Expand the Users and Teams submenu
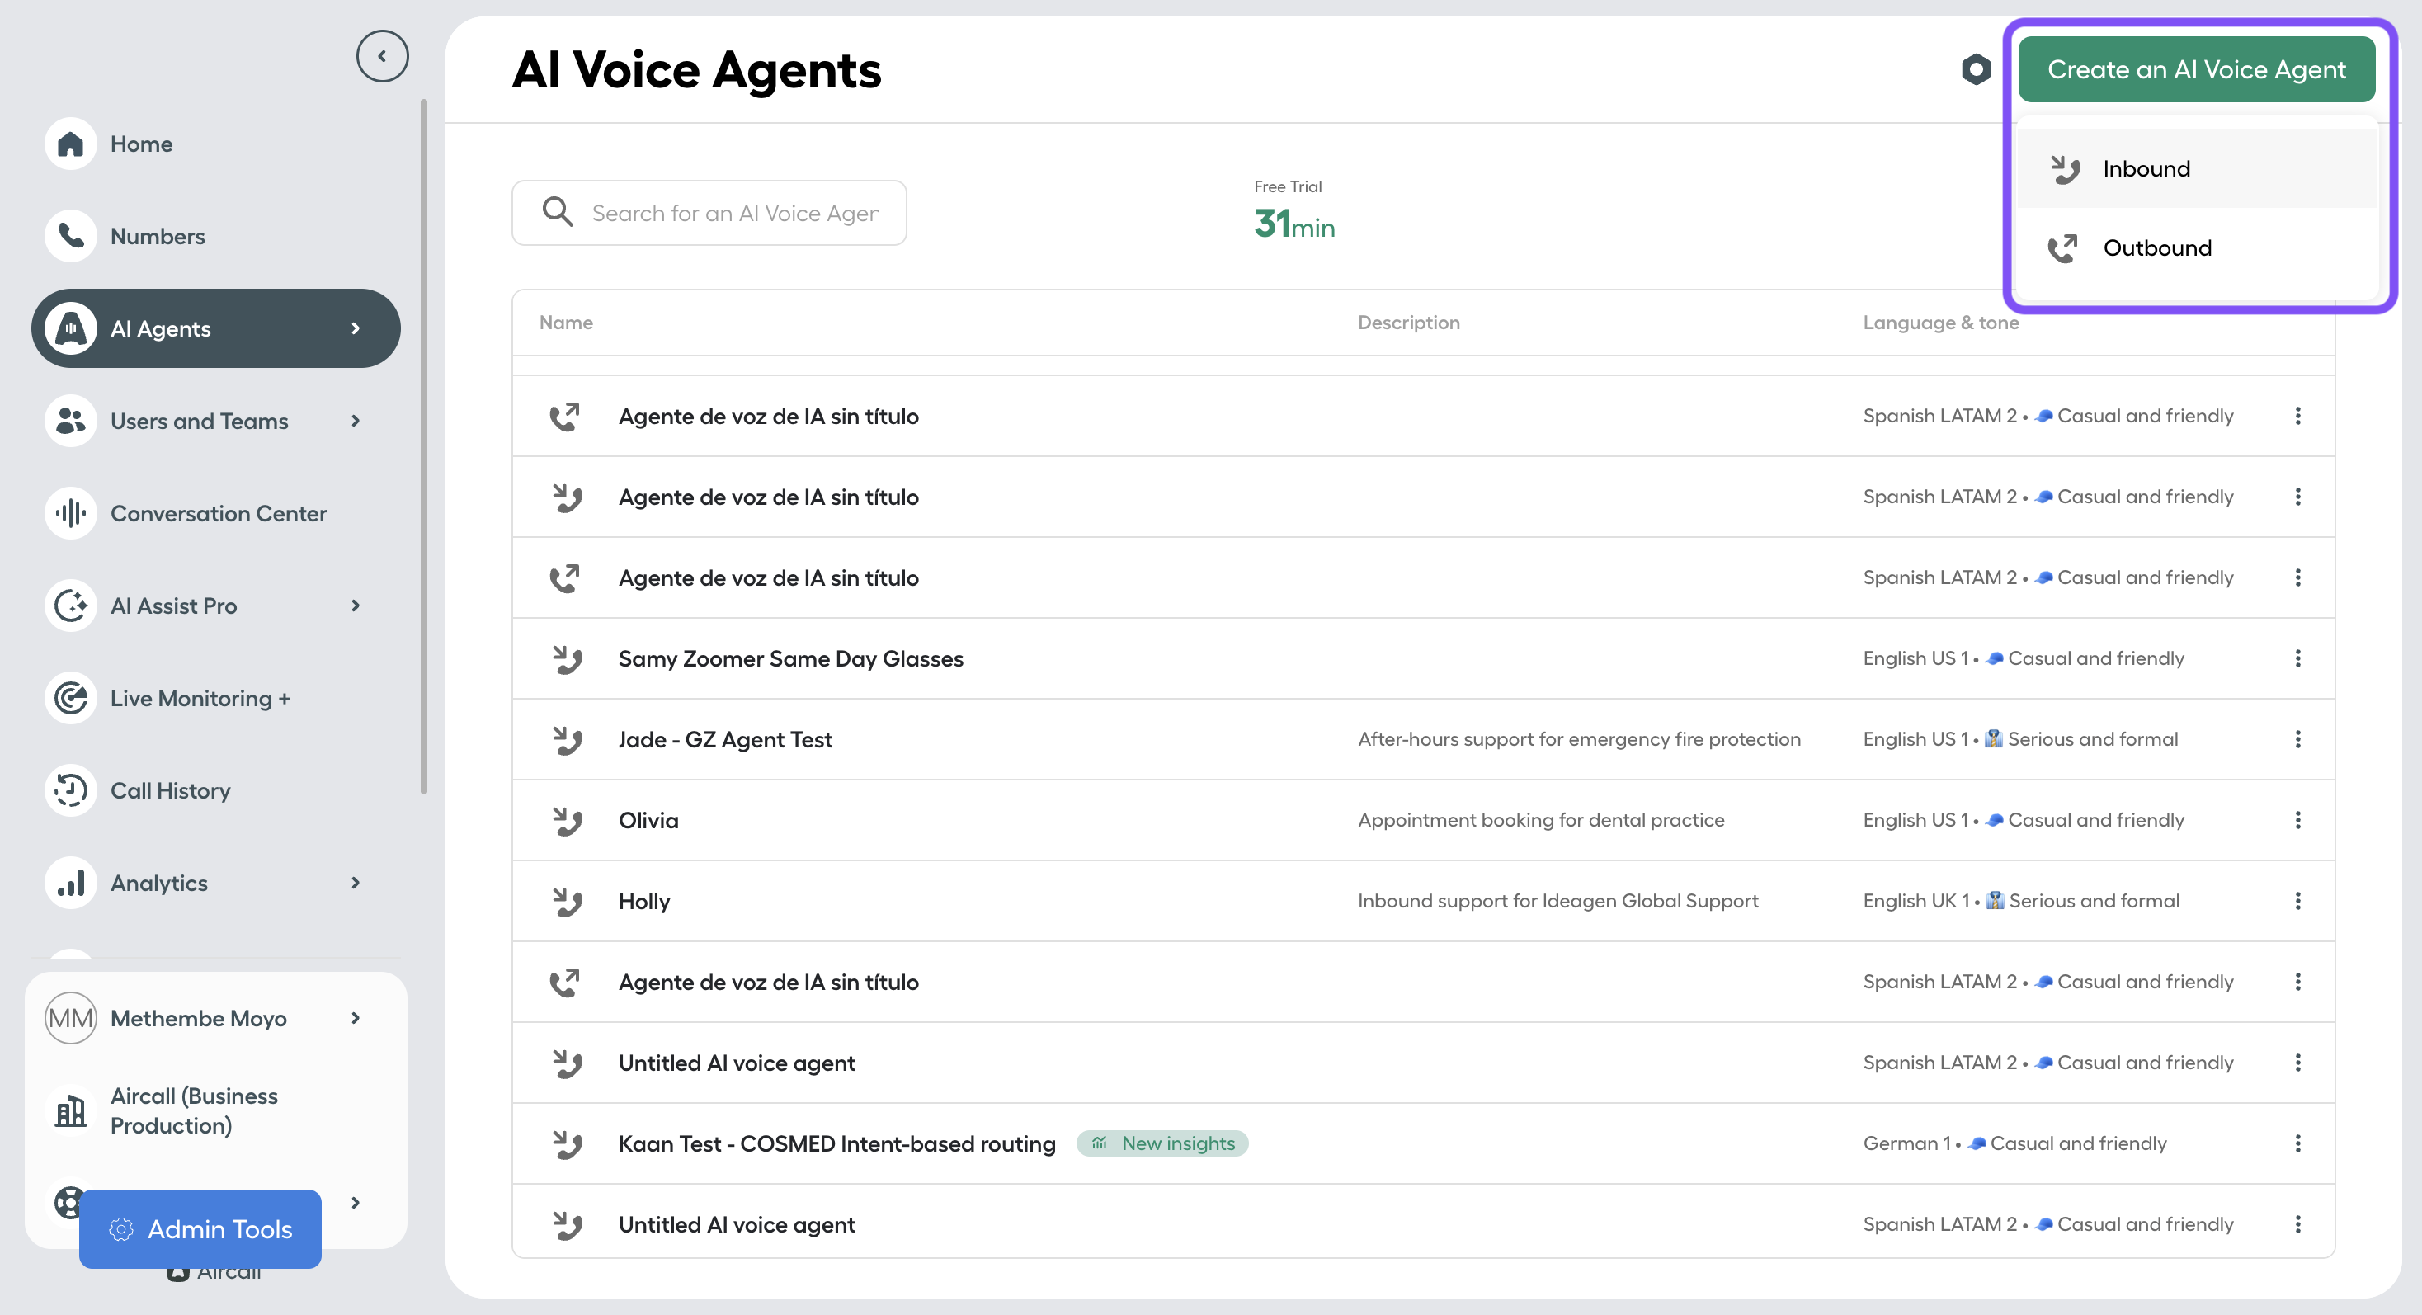Viewport: 2422px width, 1315px height. (356, 421)
